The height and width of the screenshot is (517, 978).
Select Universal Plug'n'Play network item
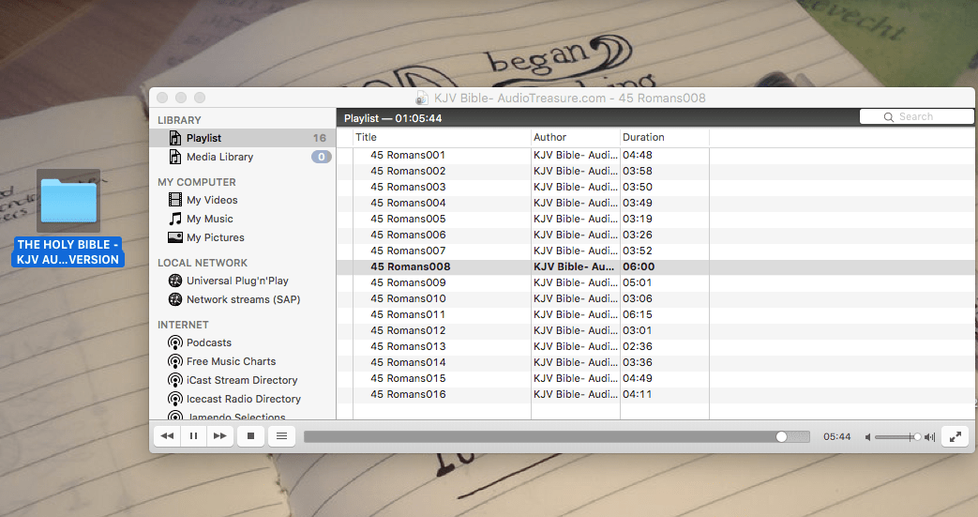click(x=237, y=281)
